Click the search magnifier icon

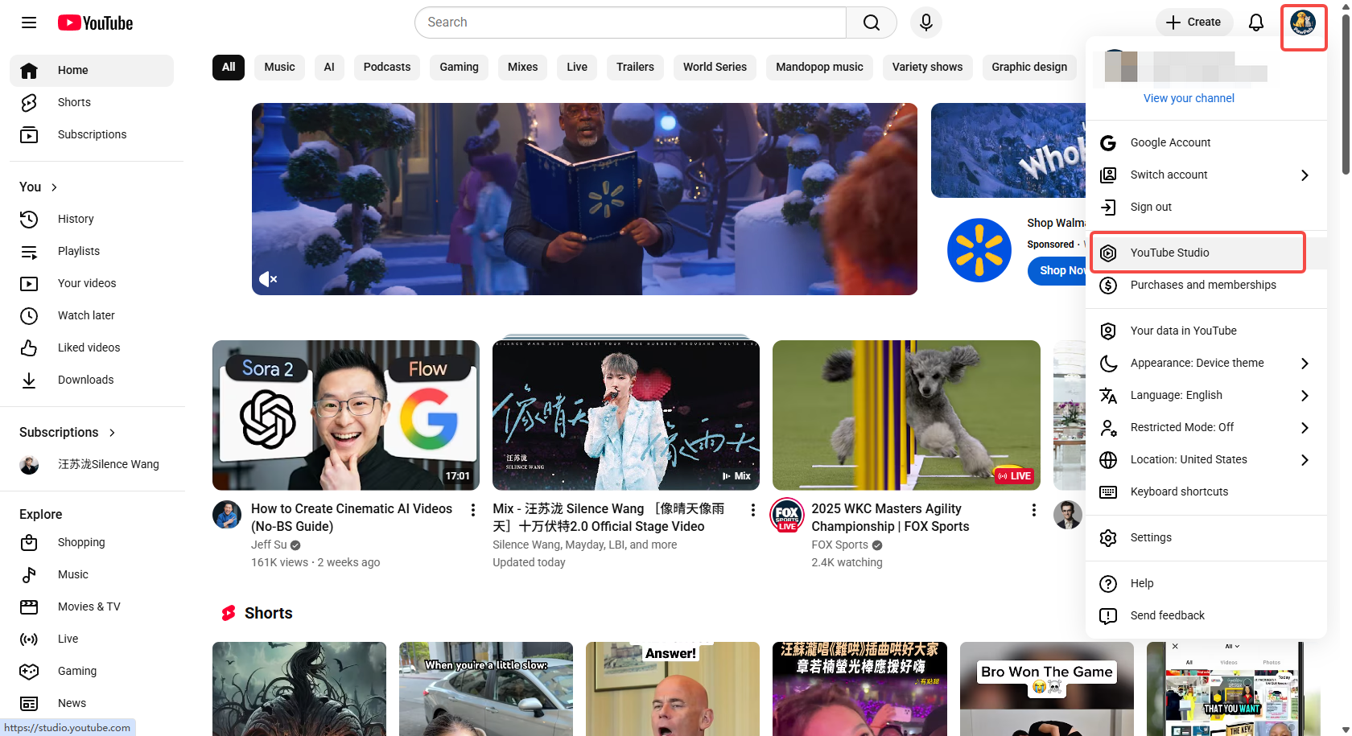point(871,22)
